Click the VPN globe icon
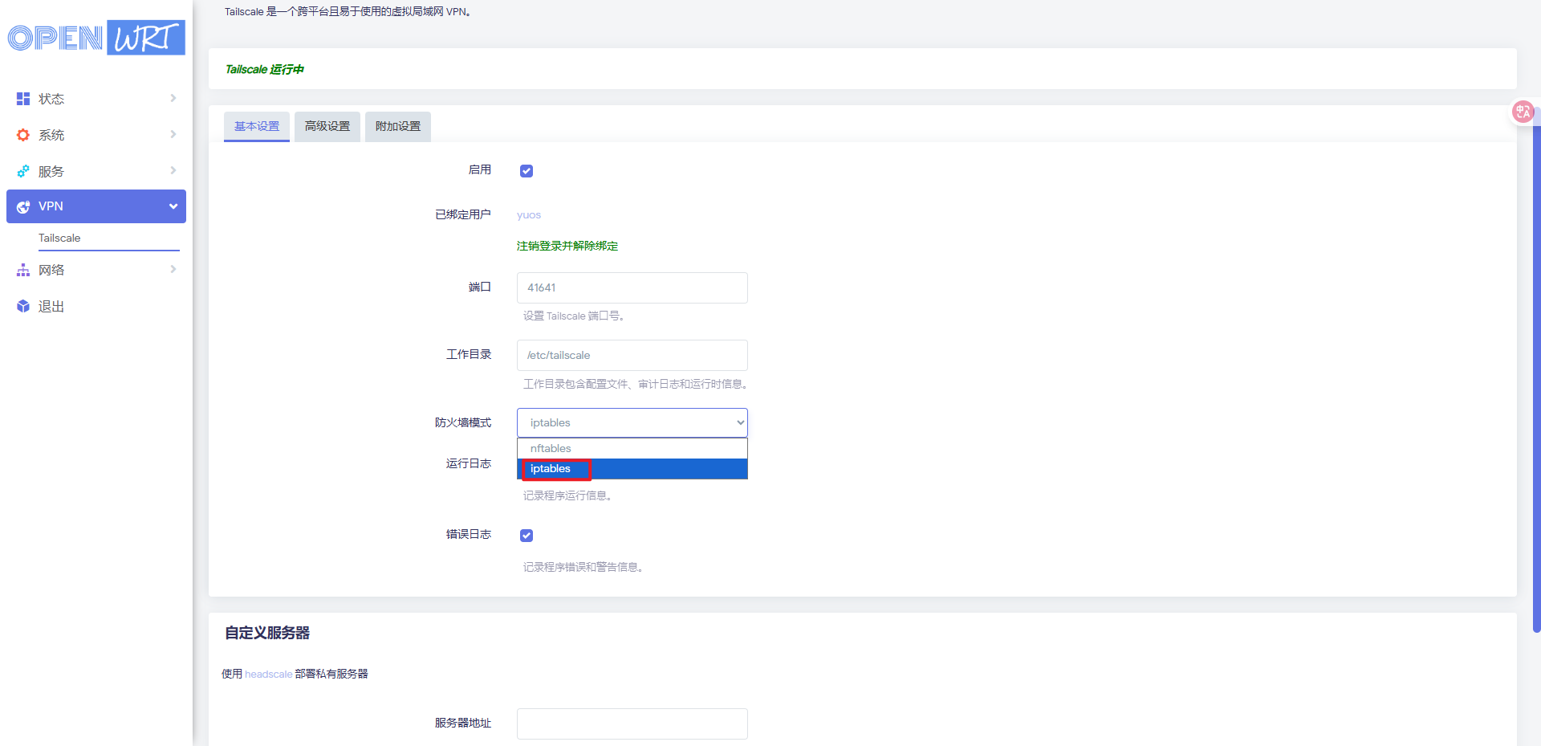 coord(23,206)
